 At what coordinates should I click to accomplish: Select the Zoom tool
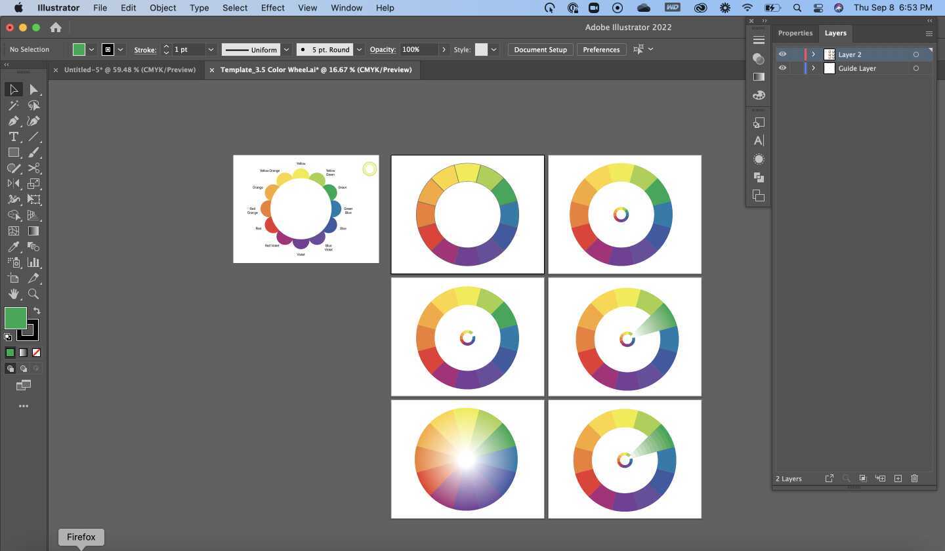[33, 294]
